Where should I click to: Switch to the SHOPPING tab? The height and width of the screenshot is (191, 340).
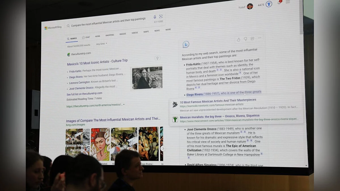(110, 35)
